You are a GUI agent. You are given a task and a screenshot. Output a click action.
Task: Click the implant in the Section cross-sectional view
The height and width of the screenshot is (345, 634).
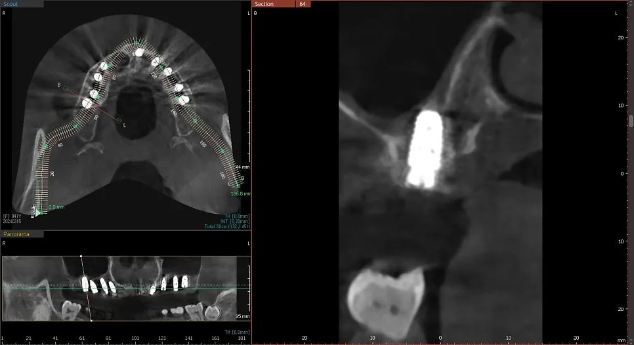pos(425,149)
